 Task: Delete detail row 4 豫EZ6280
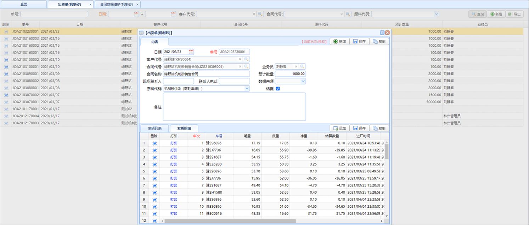[154, 164]
